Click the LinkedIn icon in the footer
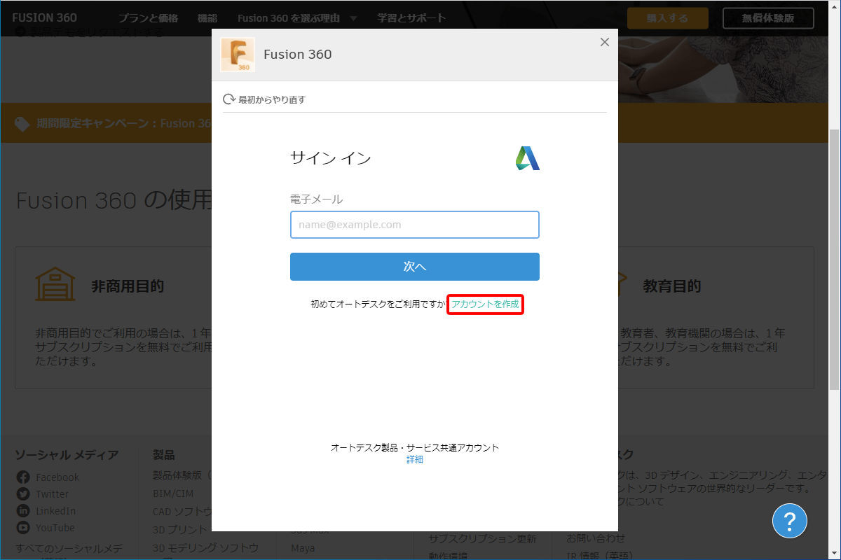 pyautogui.click(x=23, y=511)
